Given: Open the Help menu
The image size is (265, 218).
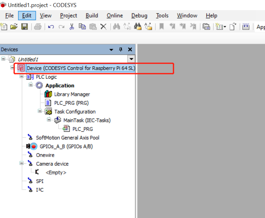Looking at the screenshot, I should [211, 16].
